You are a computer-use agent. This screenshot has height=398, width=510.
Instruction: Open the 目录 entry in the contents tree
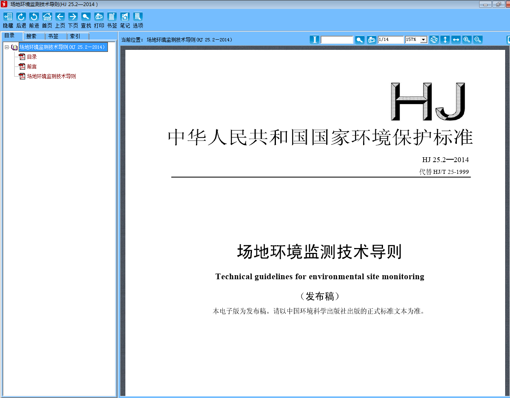pyautogui.click(x=32, y=57)
